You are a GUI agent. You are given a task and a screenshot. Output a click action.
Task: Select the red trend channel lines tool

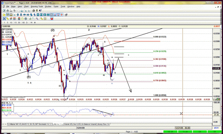coord(11,19)
